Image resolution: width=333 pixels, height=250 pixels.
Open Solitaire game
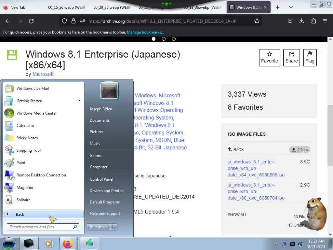[44, 200]
